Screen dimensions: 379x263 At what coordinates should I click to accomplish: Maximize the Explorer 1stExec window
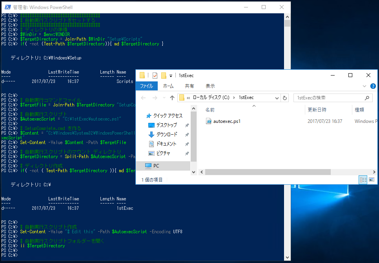click(x=350, y=75)
